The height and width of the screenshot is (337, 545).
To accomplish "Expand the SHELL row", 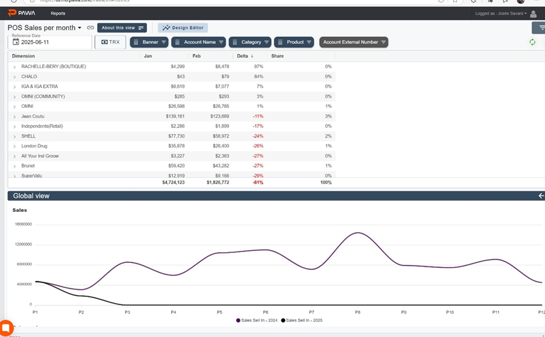I will click(x=15, y=137).
